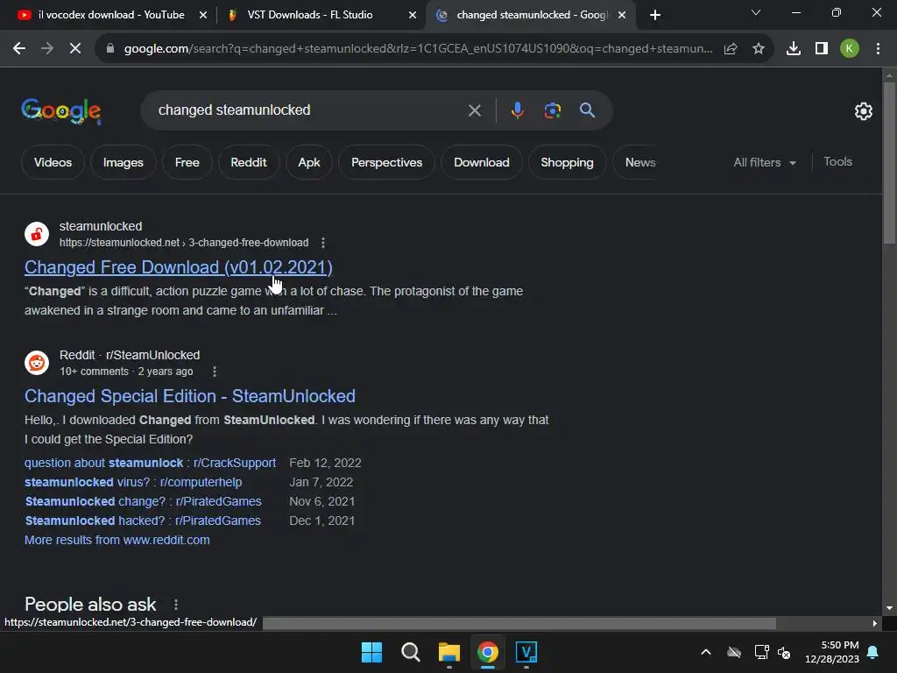Open steamunlocked virus computerhelp link
The image size is (897, 673).
coord(133,483)
